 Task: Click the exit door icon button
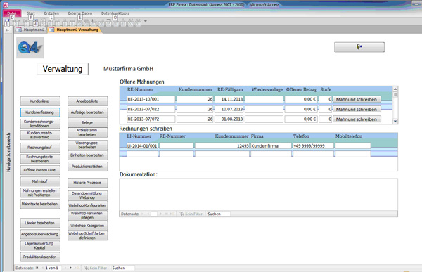click(x=359, y=47)
